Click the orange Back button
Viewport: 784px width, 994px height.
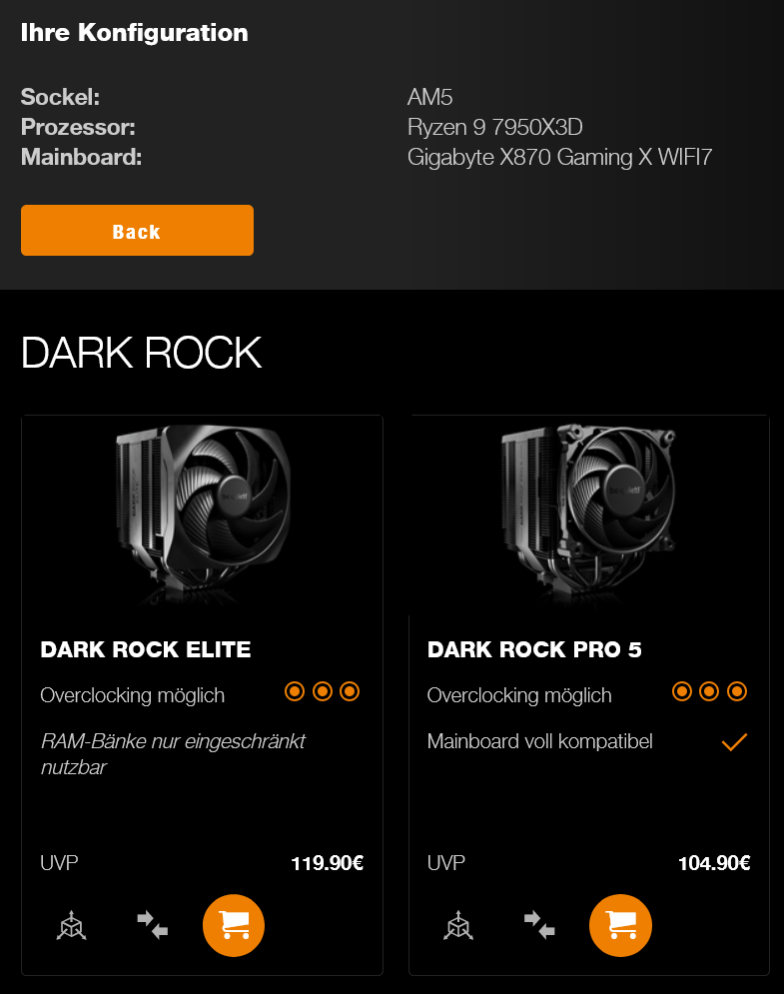coord(137,231)
